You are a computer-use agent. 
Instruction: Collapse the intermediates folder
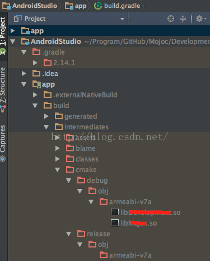tap(46, 127)
